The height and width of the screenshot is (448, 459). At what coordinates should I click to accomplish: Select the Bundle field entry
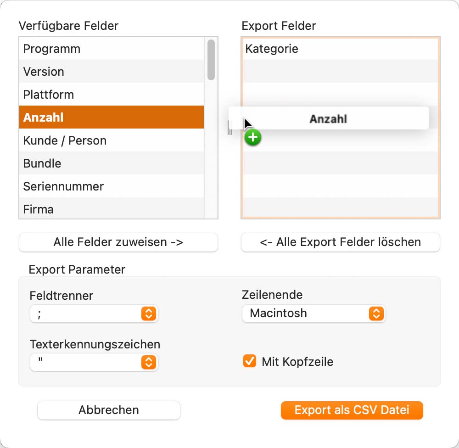pos(112,163)
